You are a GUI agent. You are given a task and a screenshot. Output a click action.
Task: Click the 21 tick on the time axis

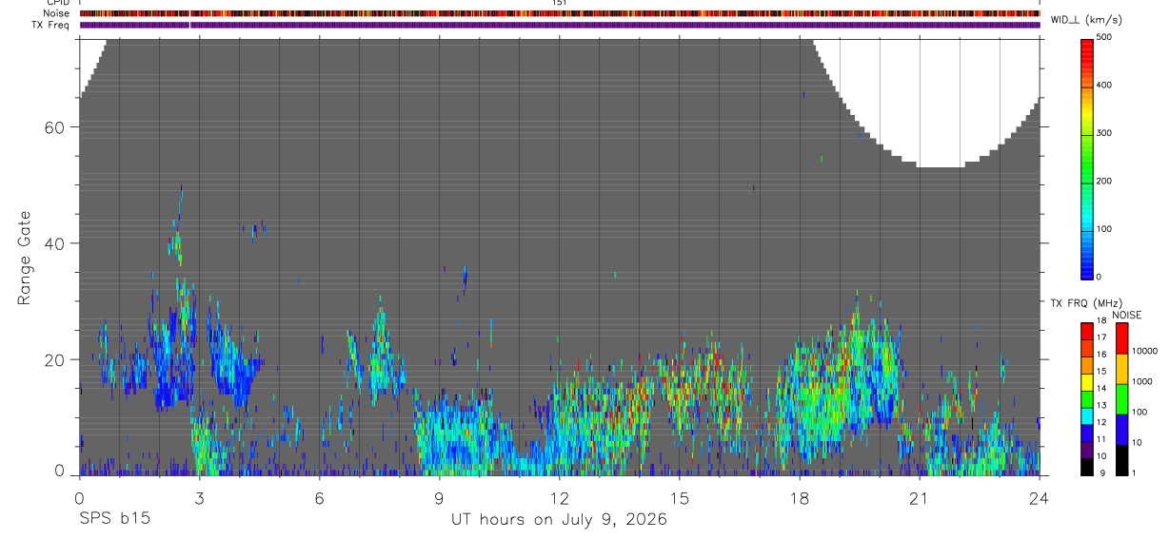click(920, 497)
